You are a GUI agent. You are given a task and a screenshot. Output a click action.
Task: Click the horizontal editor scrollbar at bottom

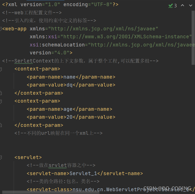coord(51,192)
